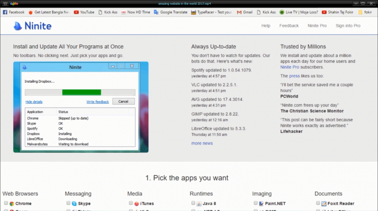This screenshot has height=211, width=378.
Task: Open the Facebook bookmark
Action: pos(14,12)
